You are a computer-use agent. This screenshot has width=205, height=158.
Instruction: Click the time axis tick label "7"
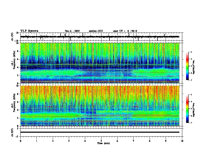coord(134,141)
